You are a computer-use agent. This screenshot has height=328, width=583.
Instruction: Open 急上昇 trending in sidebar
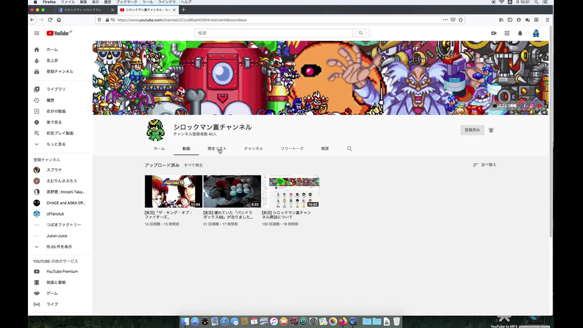pos(60,61)
